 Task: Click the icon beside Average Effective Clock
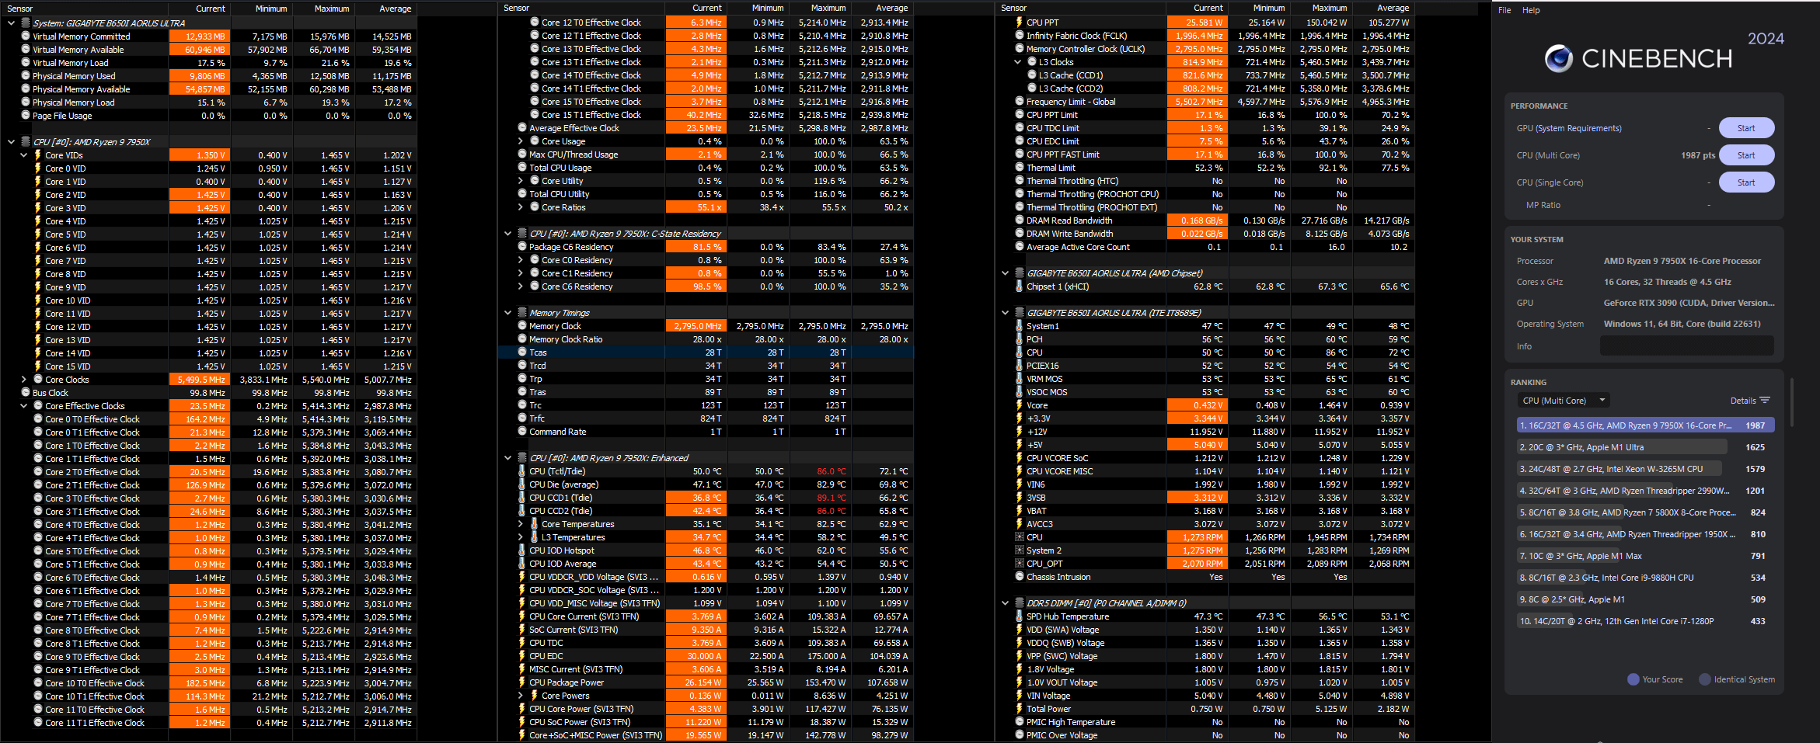pos(522,127)
